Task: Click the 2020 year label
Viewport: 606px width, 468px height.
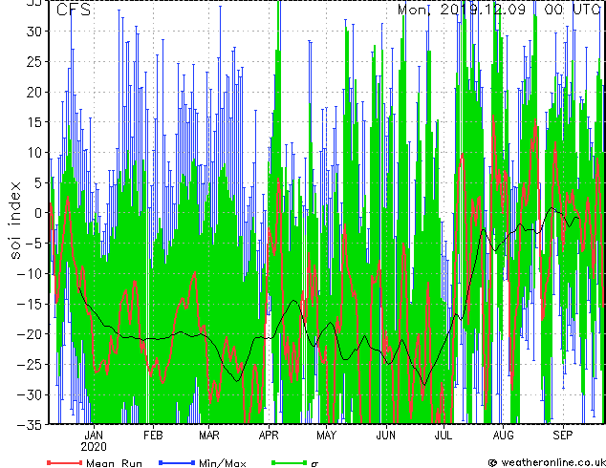Action: (x=94, y=446)
